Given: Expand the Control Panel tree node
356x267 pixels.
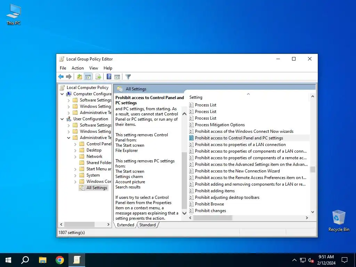Looking at the screenshot, I should tap(75, 144).
